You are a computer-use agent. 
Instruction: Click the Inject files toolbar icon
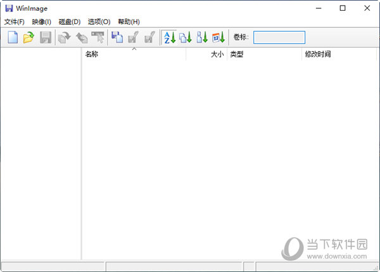tap(117, 37)
